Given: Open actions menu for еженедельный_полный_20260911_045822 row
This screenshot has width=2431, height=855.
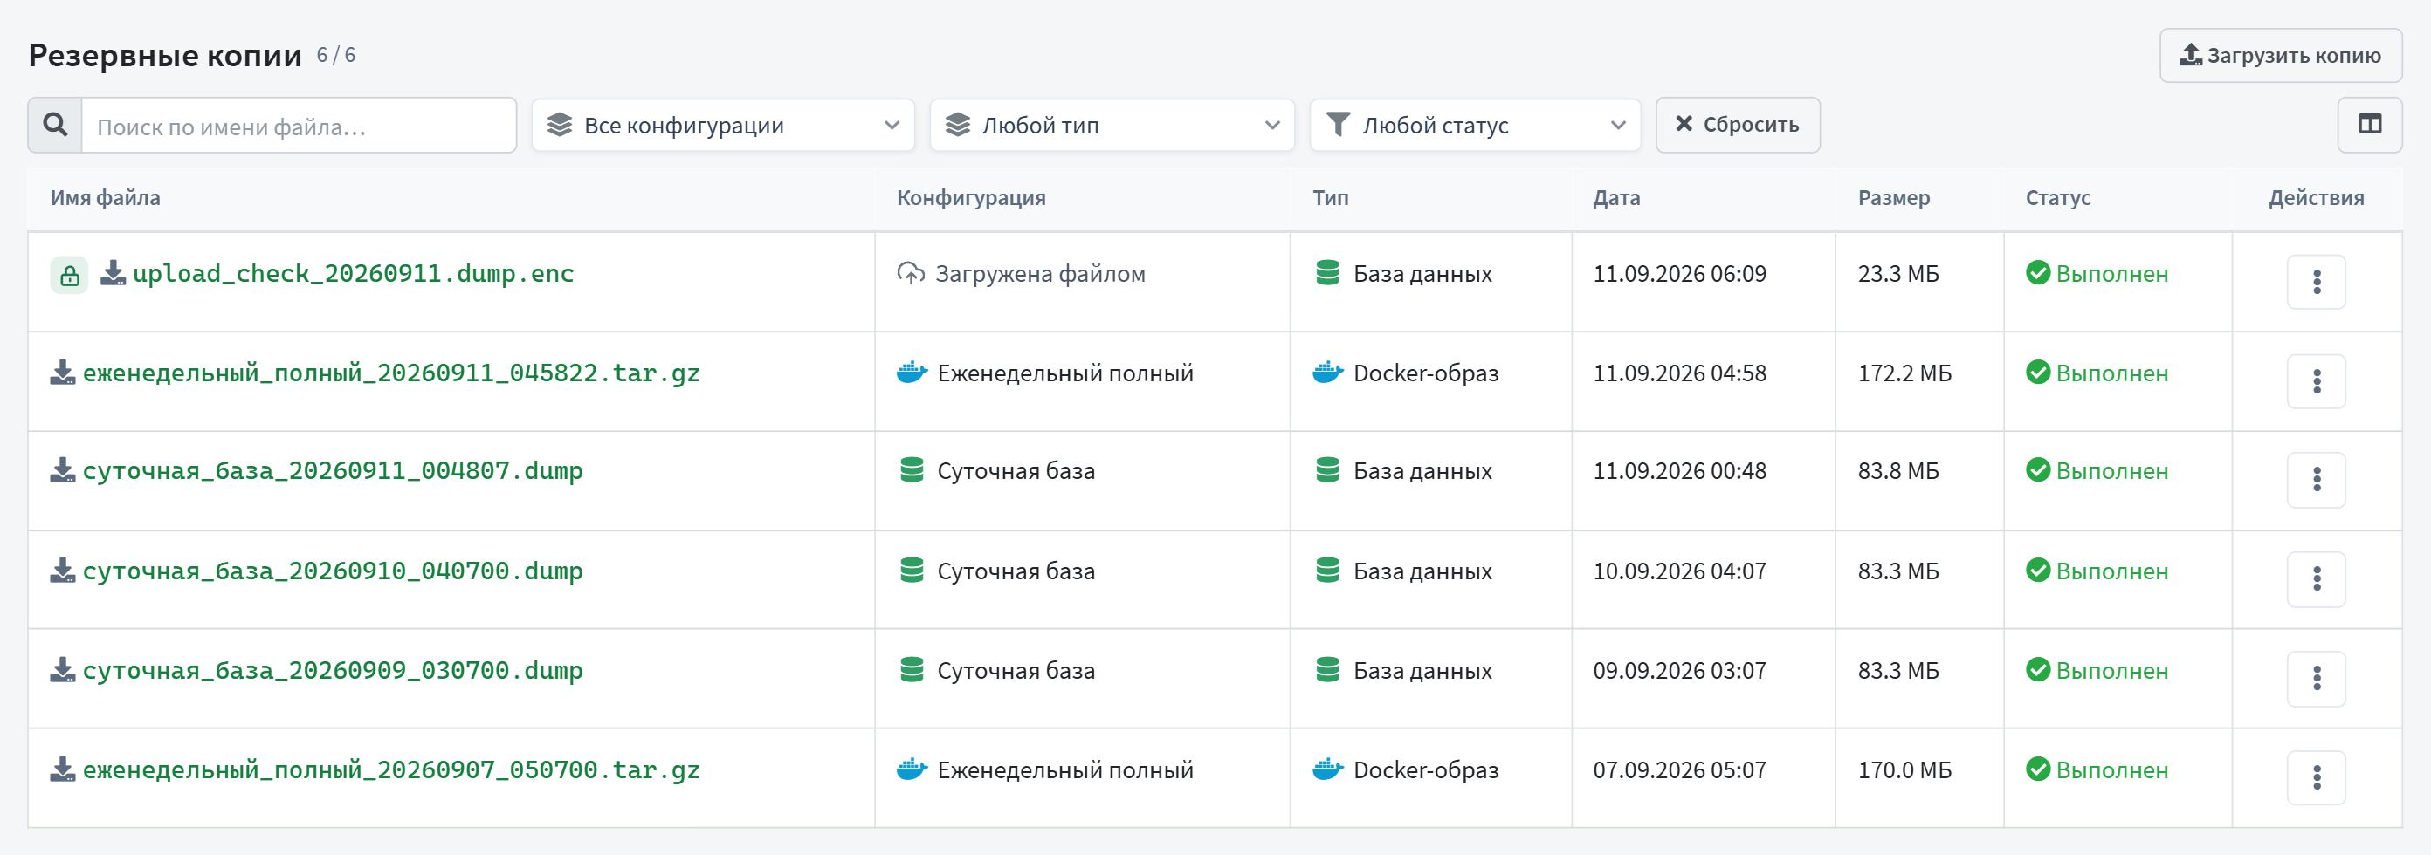Looking at the screenshot, I should (2316, 381).
